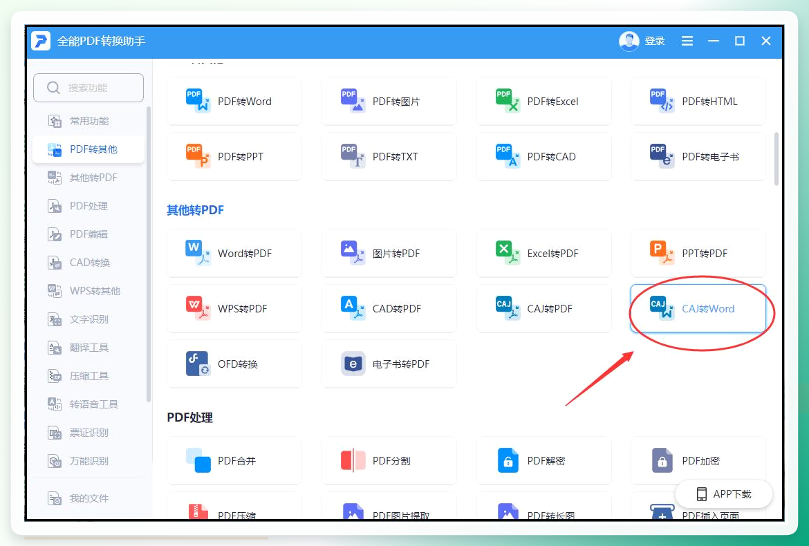Click the 其他转PDF section heading
Viewport: 809px width, 546px height.
click(x=196, y=210)
